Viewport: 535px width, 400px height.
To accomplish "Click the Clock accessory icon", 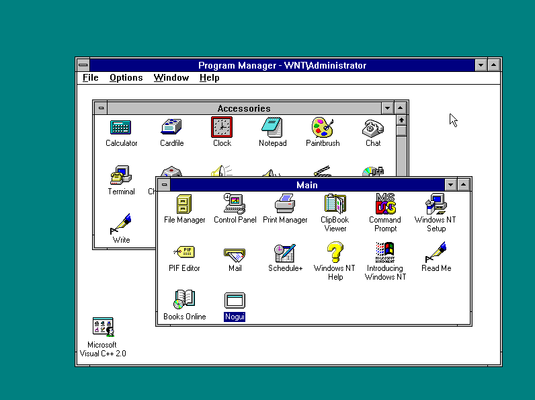I will point(222,127).
